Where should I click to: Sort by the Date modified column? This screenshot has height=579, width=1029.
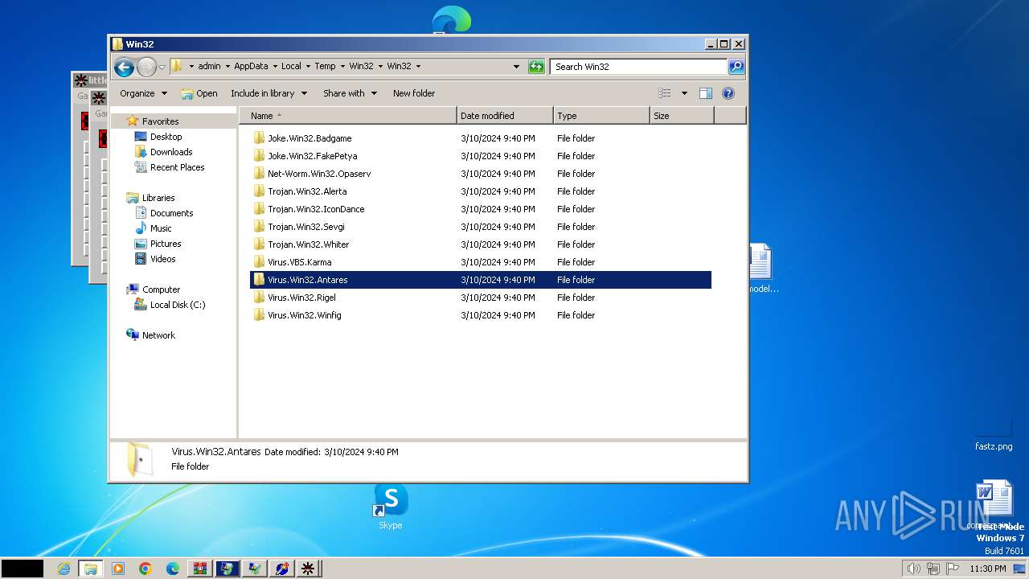(x=505, y=116)
